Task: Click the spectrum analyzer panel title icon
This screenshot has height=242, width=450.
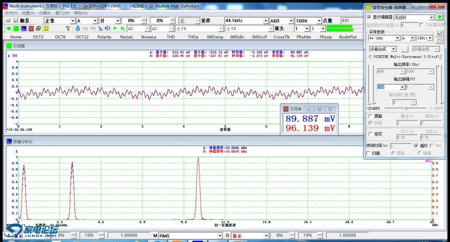Action: click(x=9, y=141)
